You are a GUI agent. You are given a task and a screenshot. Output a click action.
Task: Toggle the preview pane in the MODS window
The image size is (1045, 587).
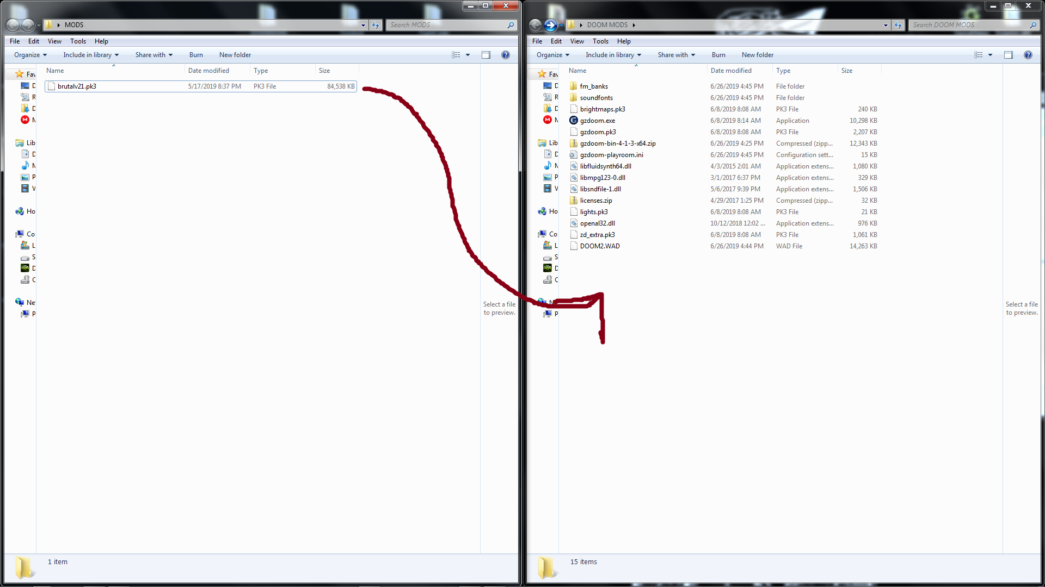485,55
